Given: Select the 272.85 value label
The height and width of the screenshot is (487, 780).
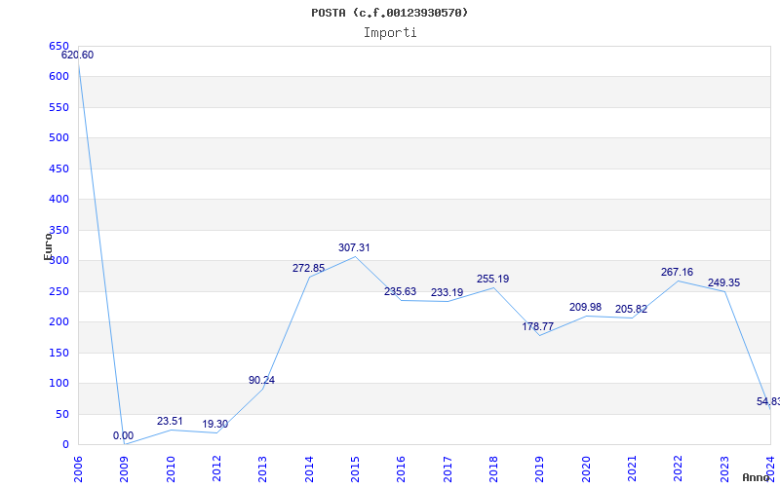Looking at the screenshot, I should pyautogui.click(x=308, y=268).
